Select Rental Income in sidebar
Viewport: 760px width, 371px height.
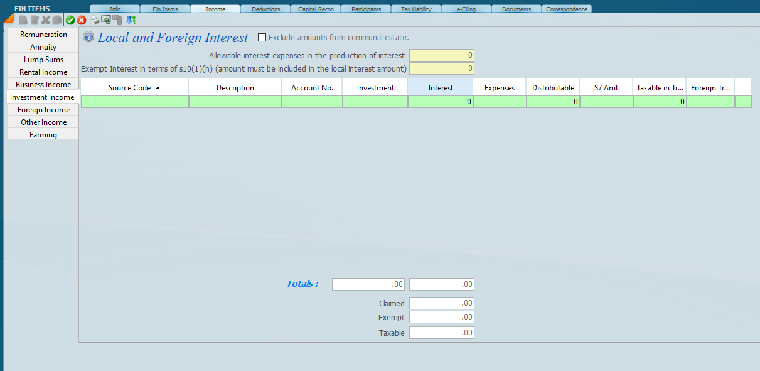[x=43, y=72]
